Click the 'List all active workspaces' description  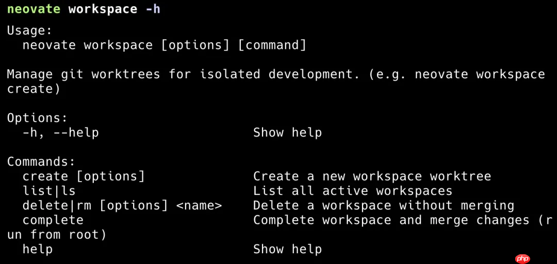(353, 191)
